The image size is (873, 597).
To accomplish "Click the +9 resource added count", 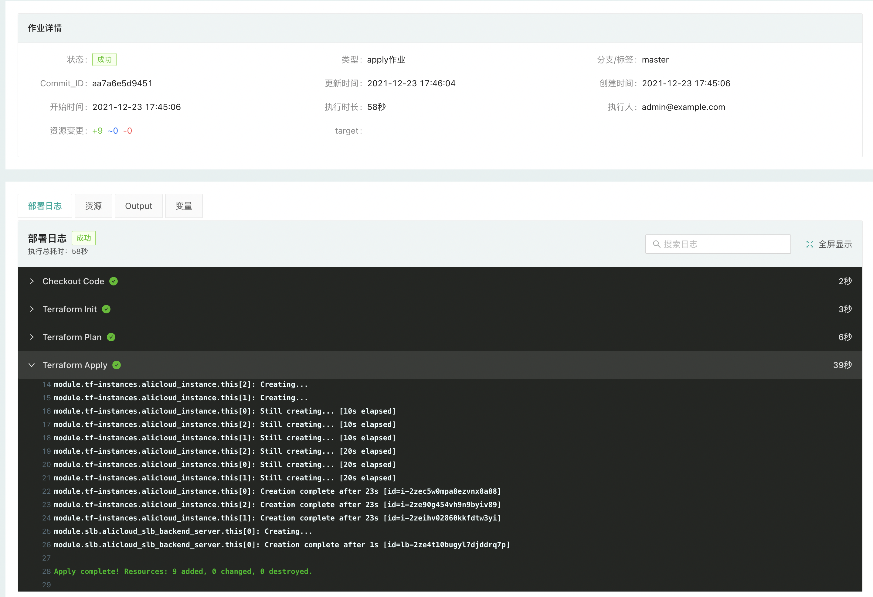I will click(x=97, y=131).
